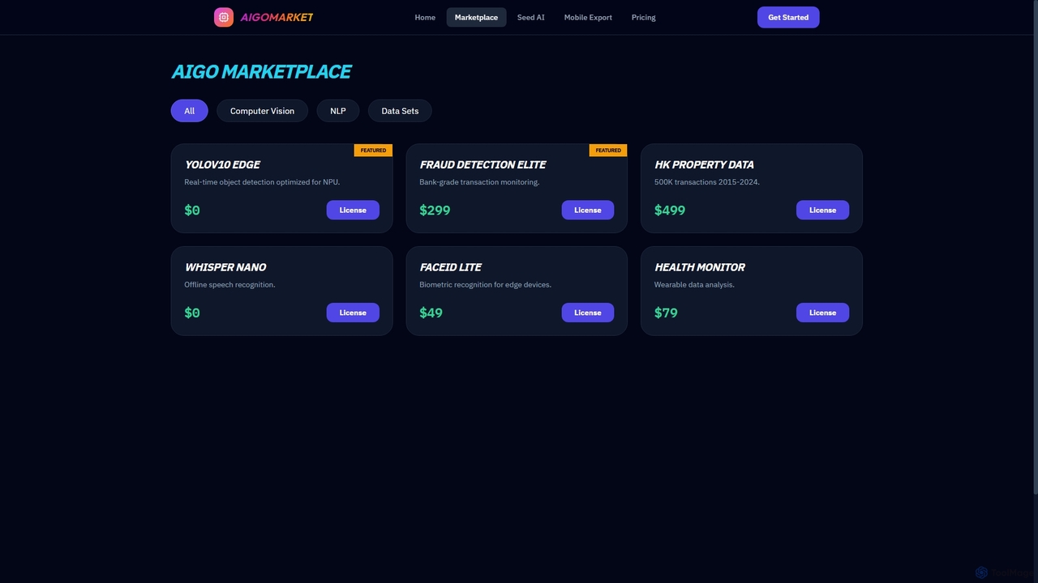Click the WHISPER NANO title
1038x583 pixels.
225,267
